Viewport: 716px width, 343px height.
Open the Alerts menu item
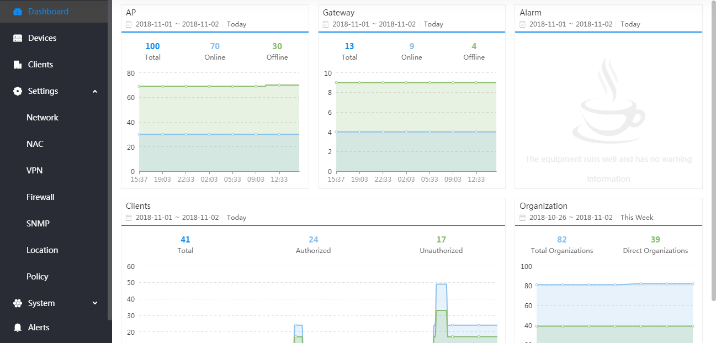54,328
